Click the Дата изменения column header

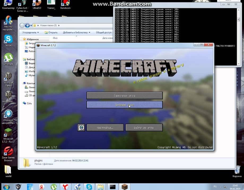tap(108, 38)
